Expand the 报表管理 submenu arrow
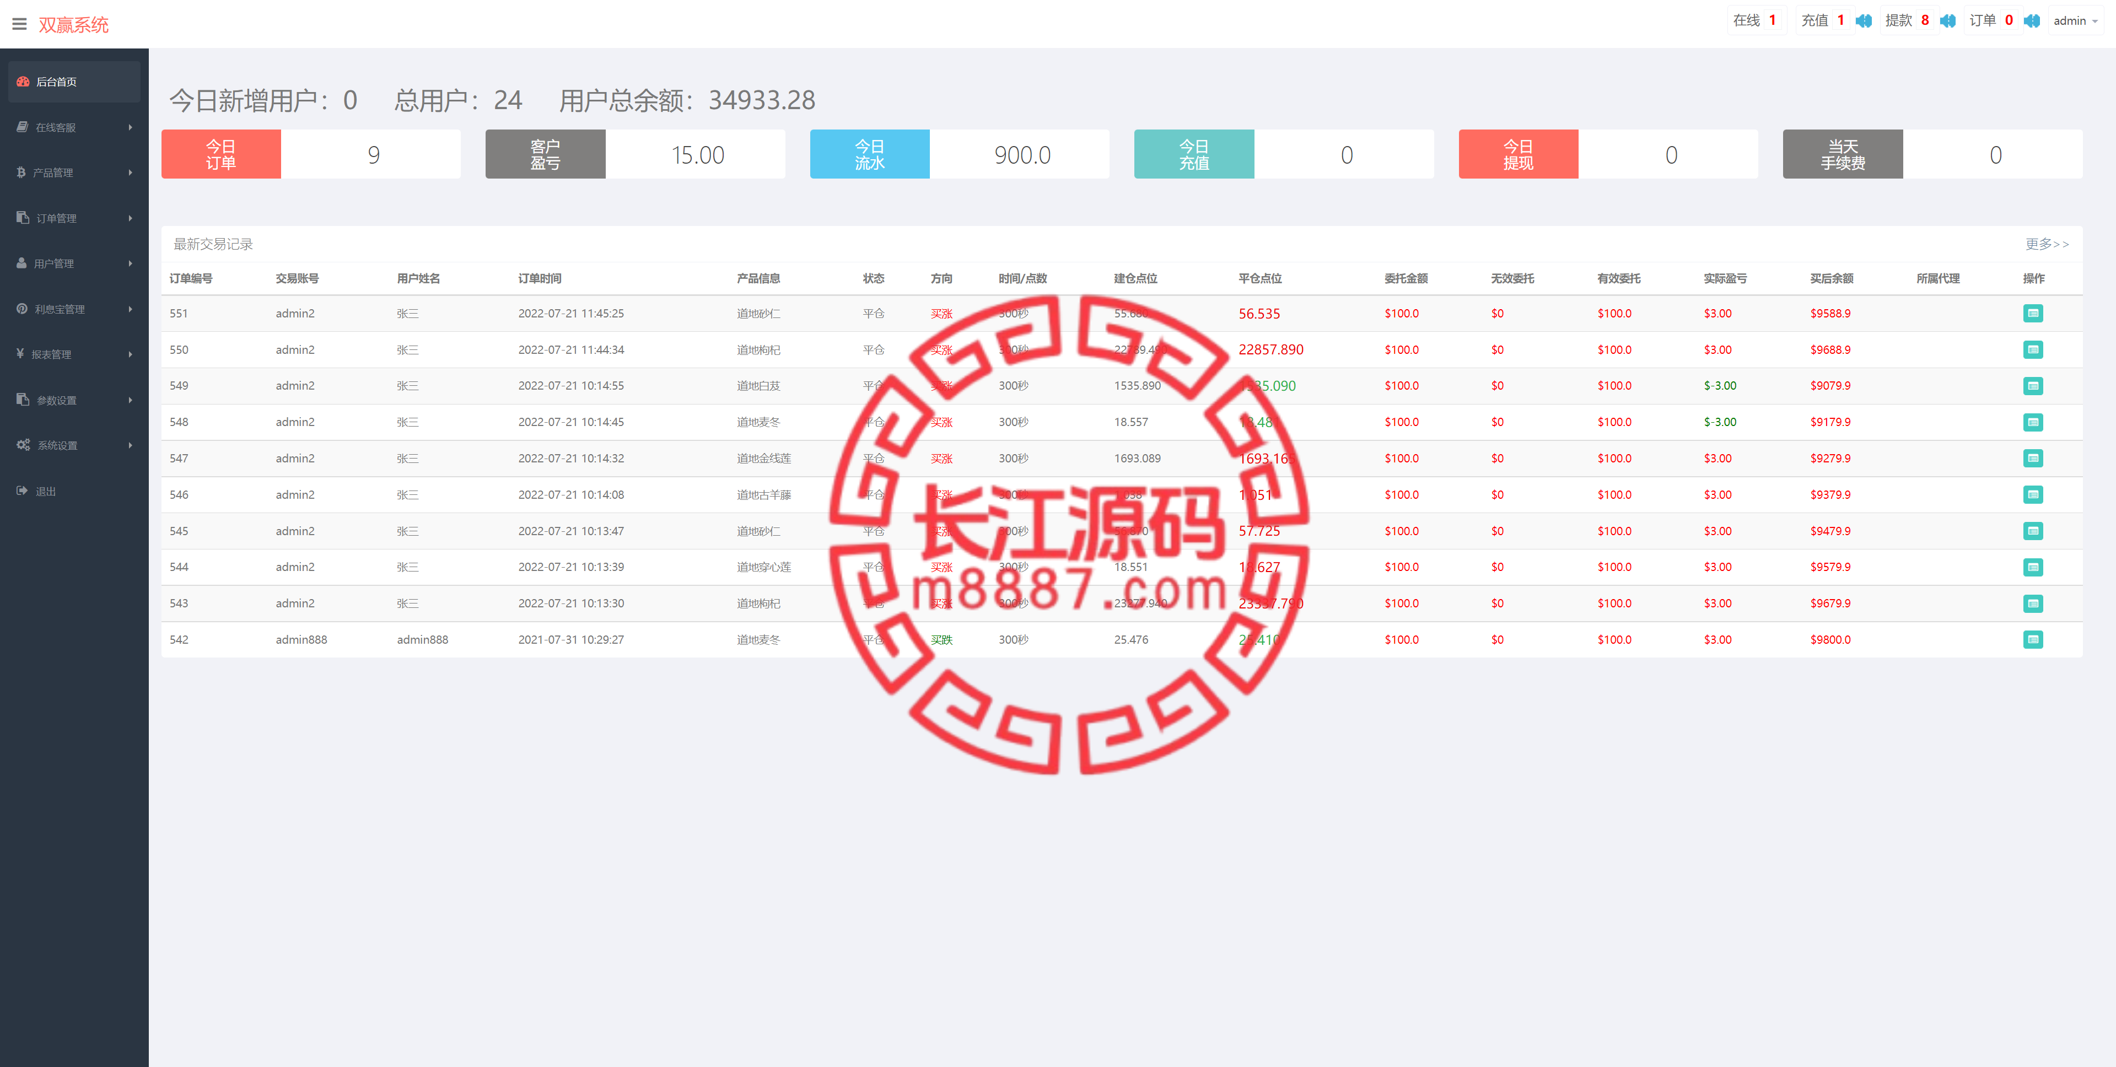This screenshot has width=2116, height=1067. [x=131, y=354]
